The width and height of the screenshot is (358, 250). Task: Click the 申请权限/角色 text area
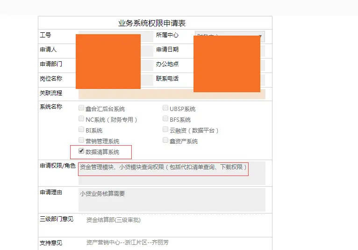point(172,173)
